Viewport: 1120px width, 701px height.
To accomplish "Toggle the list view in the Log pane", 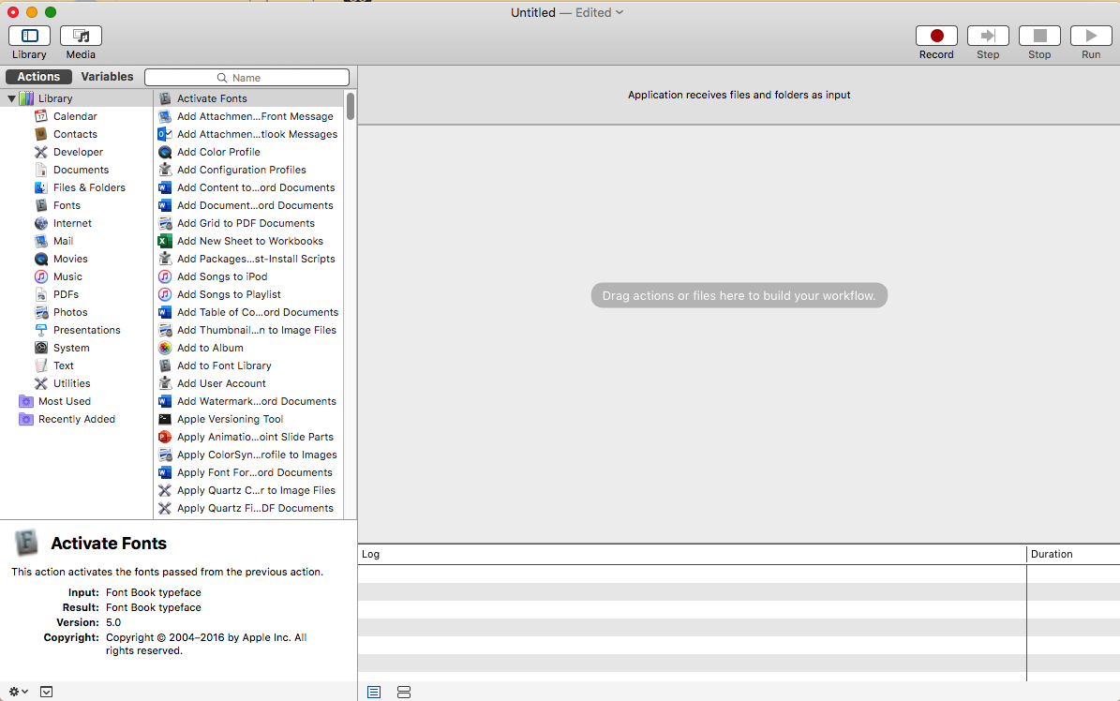I will coord(373,692).
